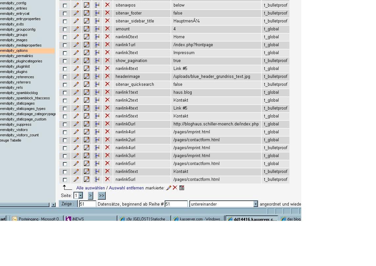Open the Seite page number dropdown
376x266 pixels.
78,196
